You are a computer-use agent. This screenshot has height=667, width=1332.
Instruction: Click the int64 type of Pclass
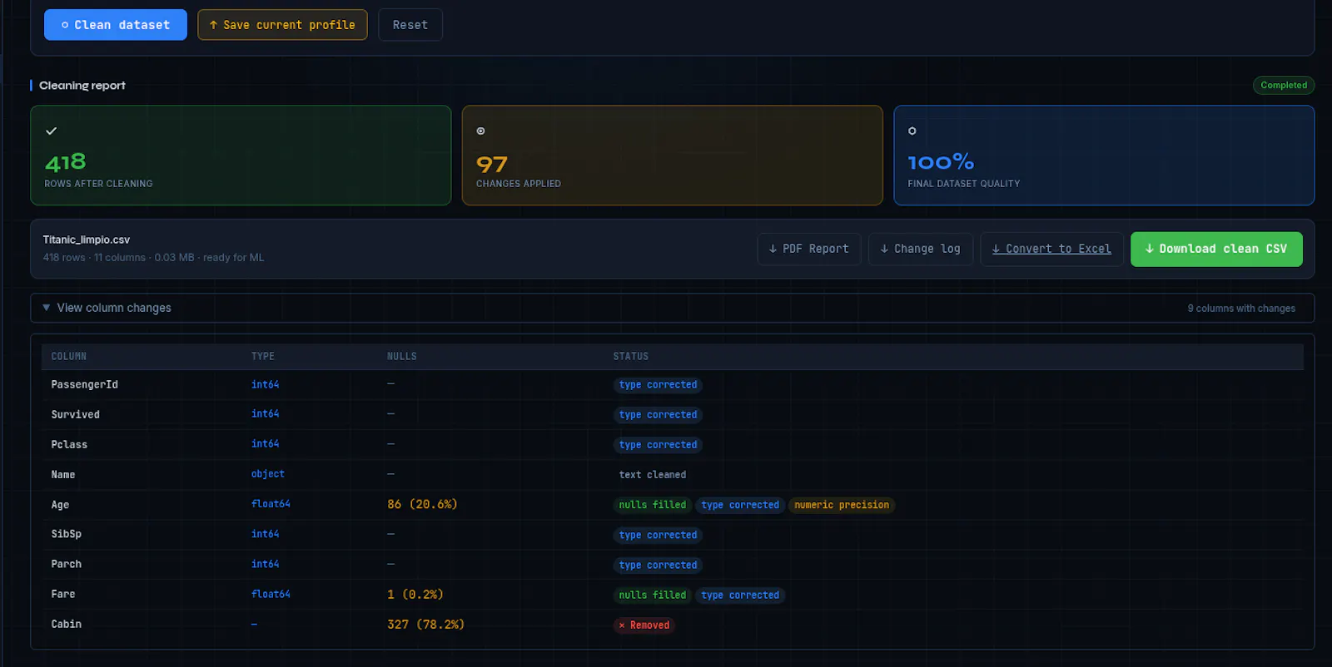click(x=266, y=443)
